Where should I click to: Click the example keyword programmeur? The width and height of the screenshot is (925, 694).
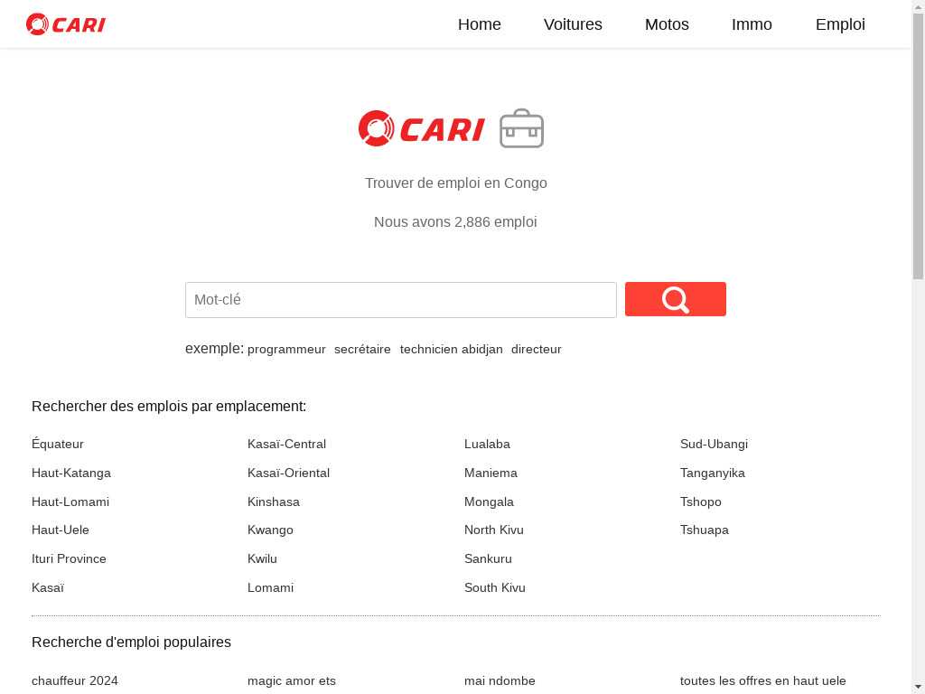point(286,350)
